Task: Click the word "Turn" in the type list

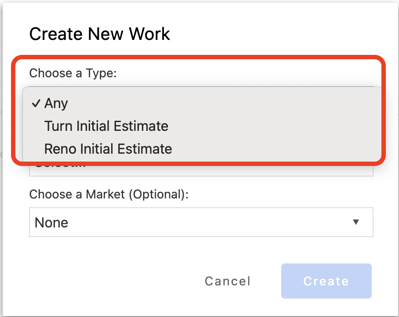Action: (58, 126)
